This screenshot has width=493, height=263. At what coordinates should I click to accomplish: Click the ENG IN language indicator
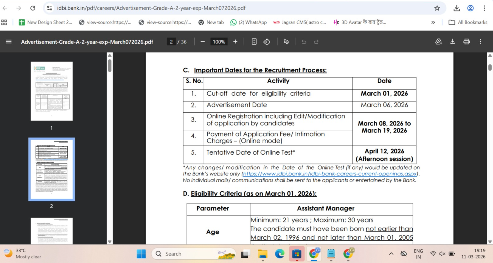[418, 254]
